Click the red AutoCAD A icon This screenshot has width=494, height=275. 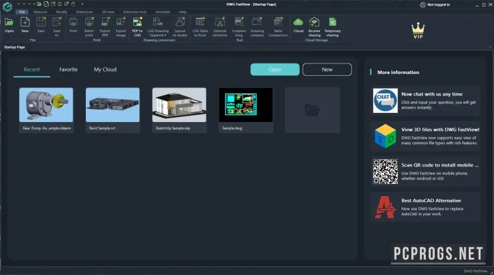tap(385, 207)
